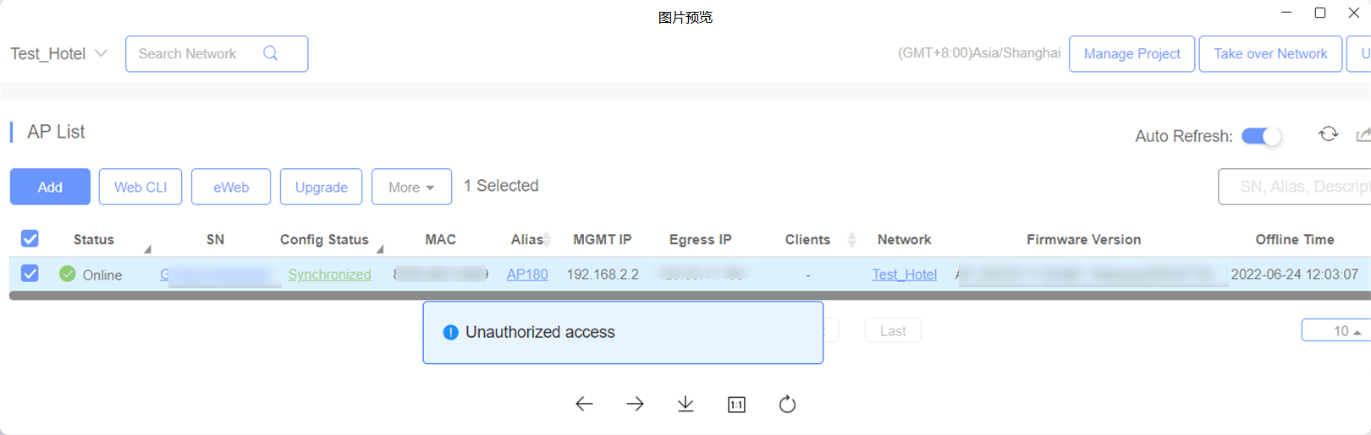Toggle the Auto Refresh switch
Screen dimensions: 1371x435
(1261, 136)
